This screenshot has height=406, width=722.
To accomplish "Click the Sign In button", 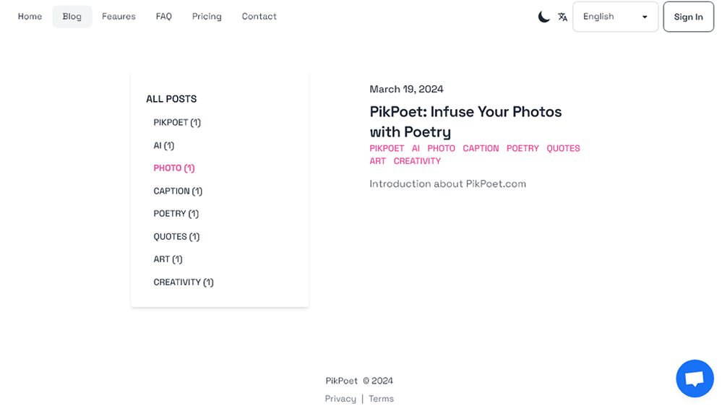I will 688,17.
